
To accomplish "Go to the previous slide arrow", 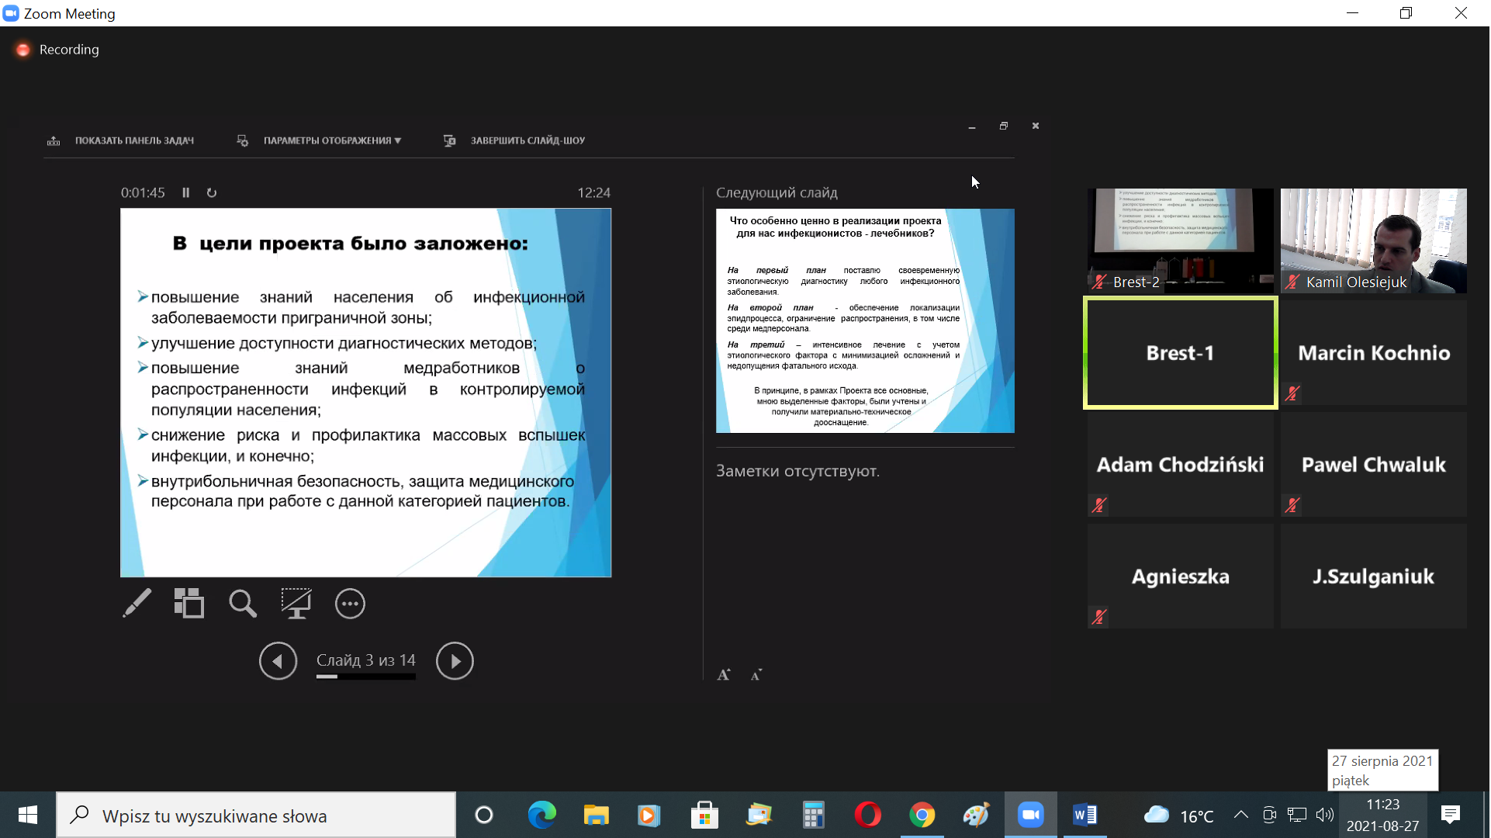I will coord(278,661).
